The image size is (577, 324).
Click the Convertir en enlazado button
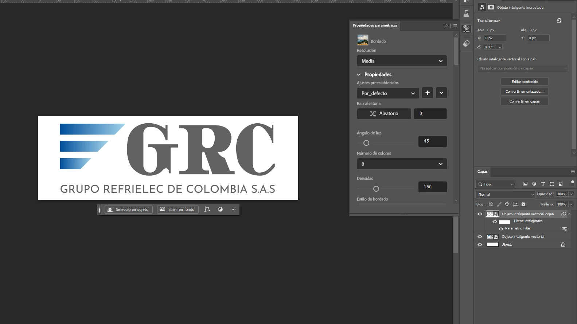[525, 92]
